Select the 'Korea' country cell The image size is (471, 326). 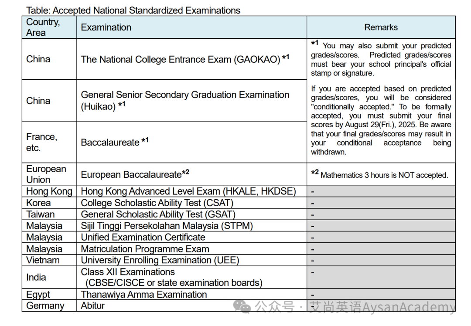pos(49,203)
